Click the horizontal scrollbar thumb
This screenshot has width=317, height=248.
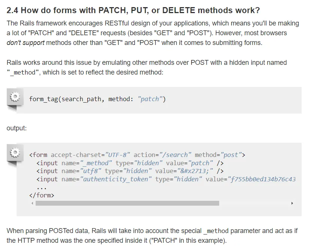point(127,203)
